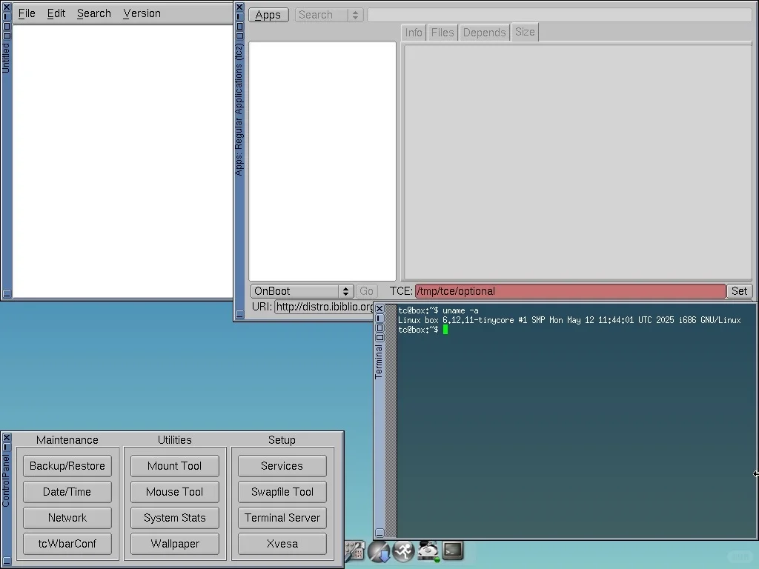Open System Stats in Control Panel
This screenshot has width=759, height=569.
point(175,518)
